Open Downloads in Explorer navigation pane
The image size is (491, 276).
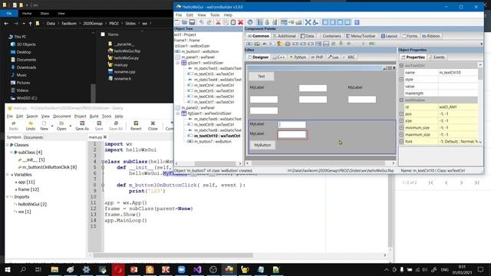click(26, 67)
